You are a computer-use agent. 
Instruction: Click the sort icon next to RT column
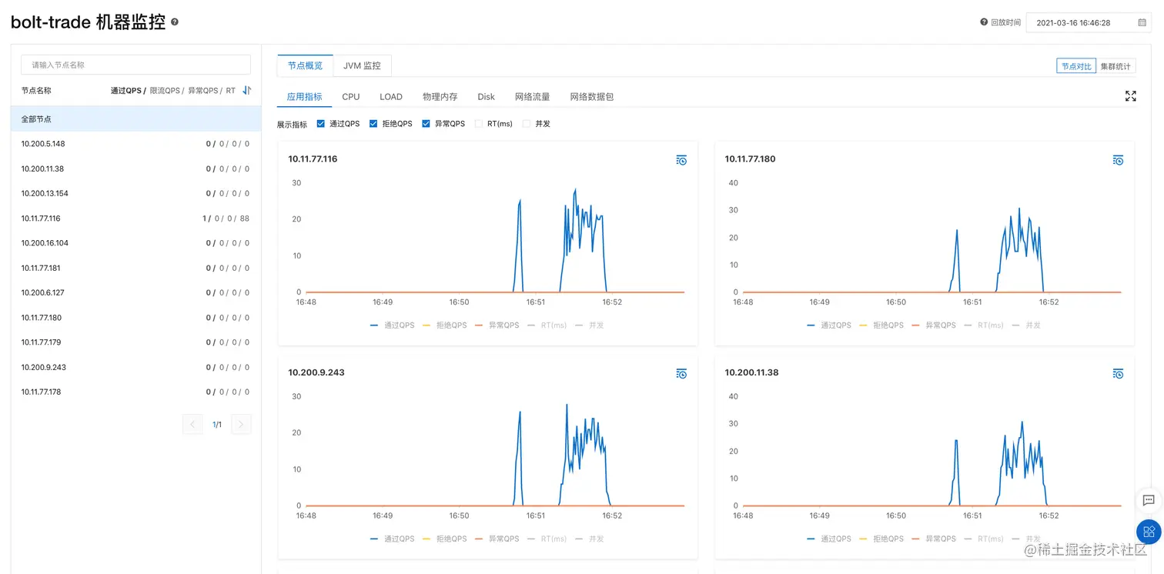point(246,90)
